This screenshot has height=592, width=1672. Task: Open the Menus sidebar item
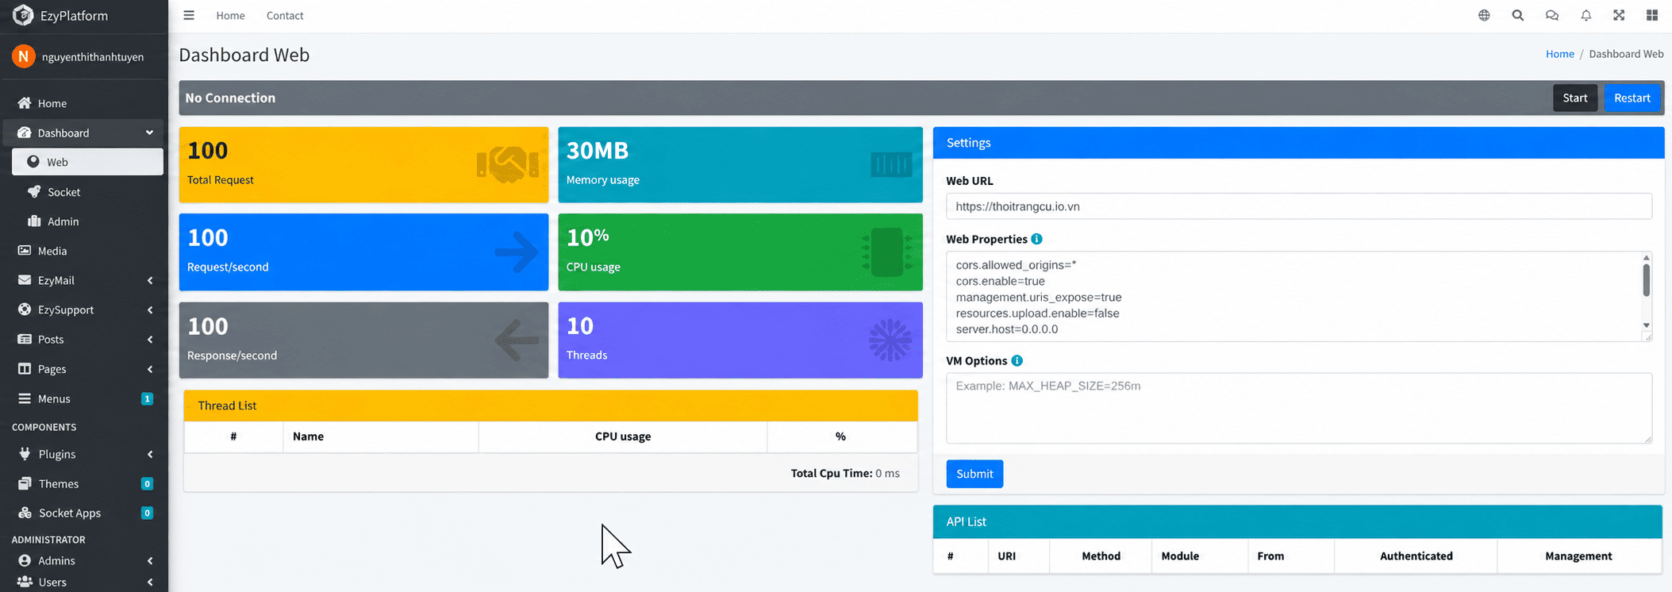pyautogui.click(x=83, y=398)
